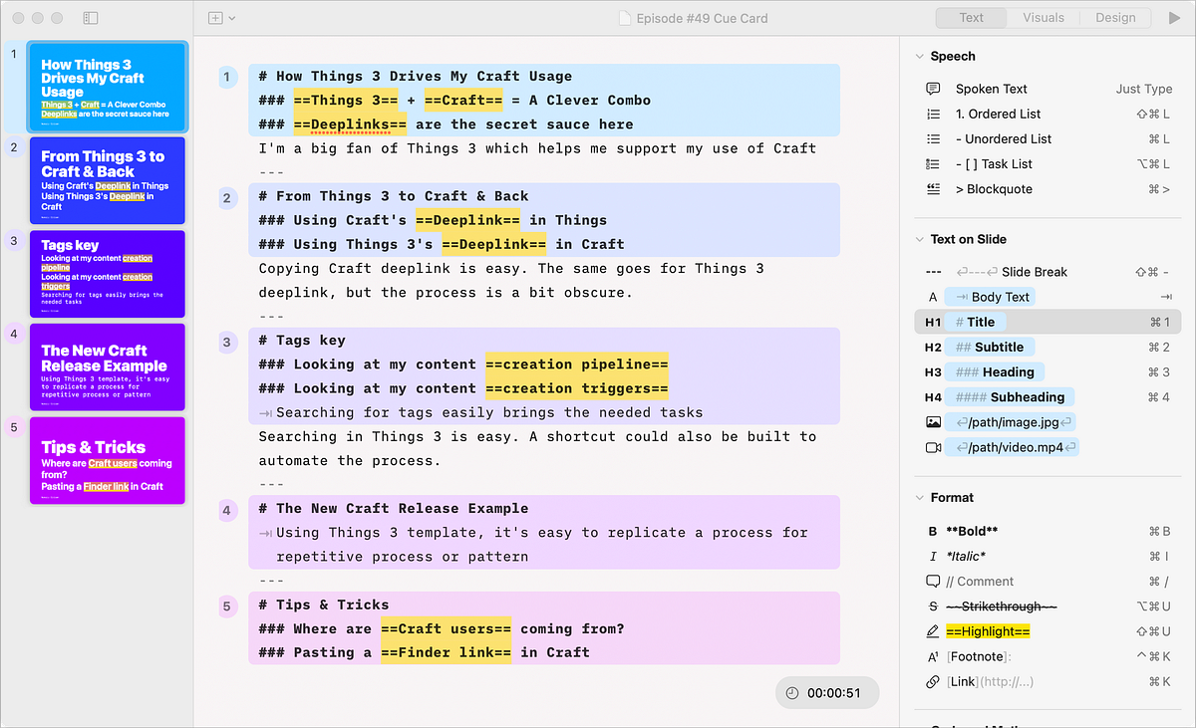The width and height of the screenshot is (1196, 728).
Task: Toggle Italic formatting in the Format panel
Action: click(932, 556)
